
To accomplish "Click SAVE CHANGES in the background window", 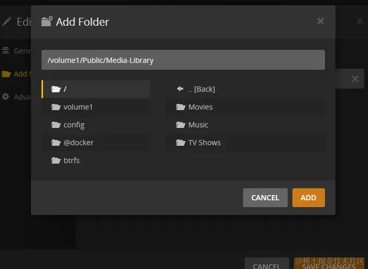I will click(x=329, y=264).
